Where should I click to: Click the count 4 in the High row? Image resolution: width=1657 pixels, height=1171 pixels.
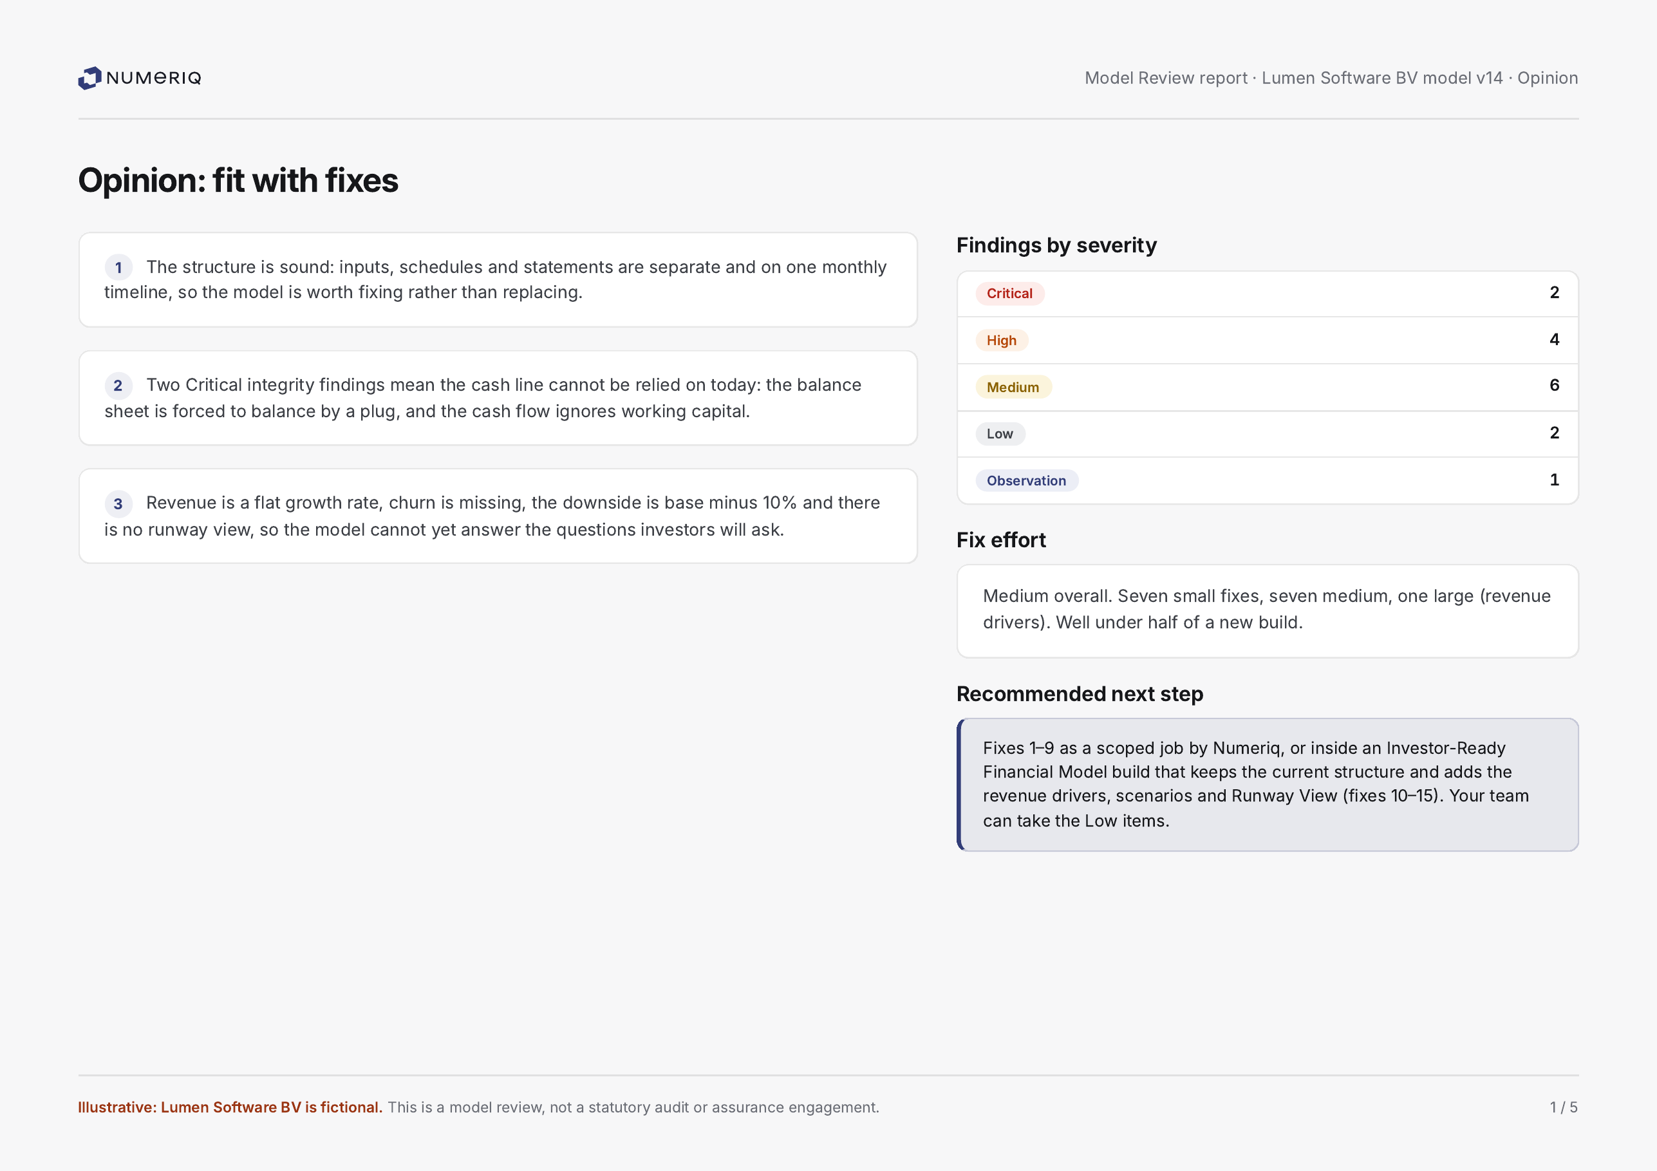click(x=1554, y=340)
